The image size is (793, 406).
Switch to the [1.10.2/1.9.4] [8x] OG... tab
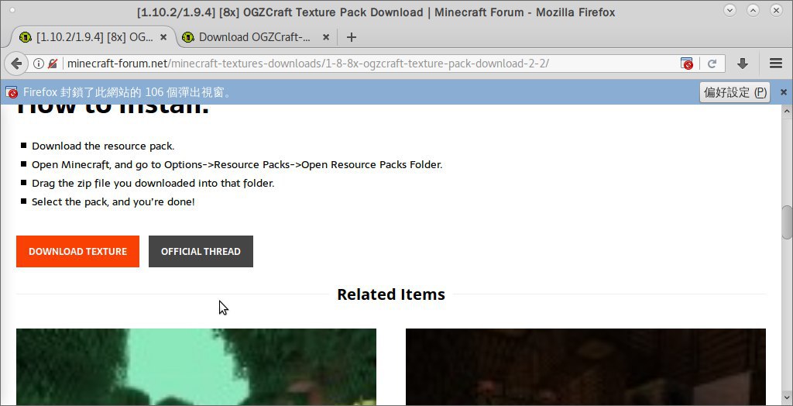tap(93, 37)
